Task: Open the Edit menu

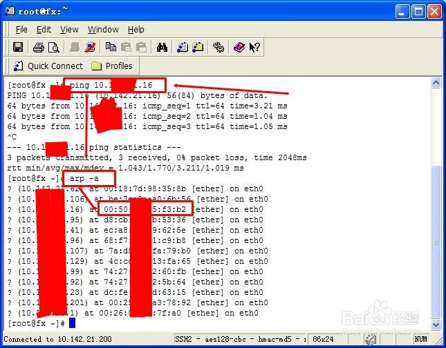Action: (x=44, y=30)
